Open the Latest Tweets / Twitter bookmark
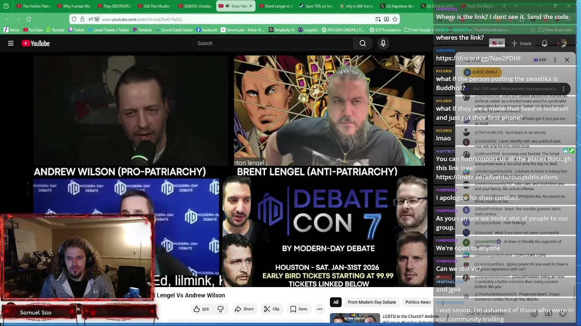The height and width of the screenshot is (326, 581). tap(108, 30)
